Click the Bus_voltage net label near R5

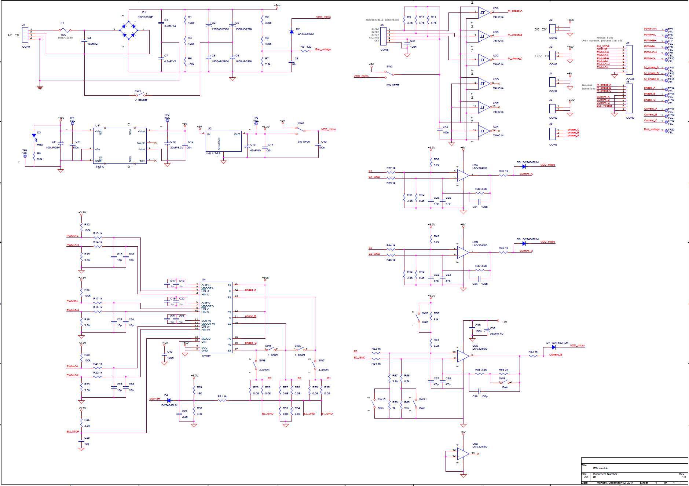coord(323,49)
